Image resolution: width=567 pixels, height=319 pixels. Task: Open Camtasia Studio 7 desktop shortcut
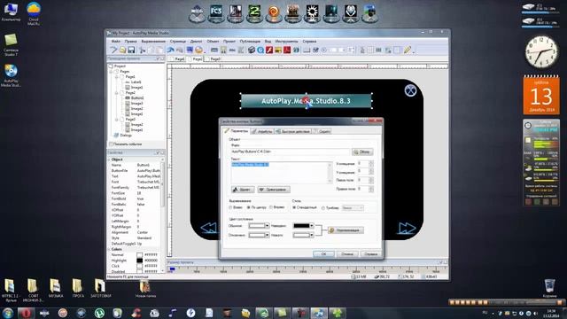pos(11,44)
